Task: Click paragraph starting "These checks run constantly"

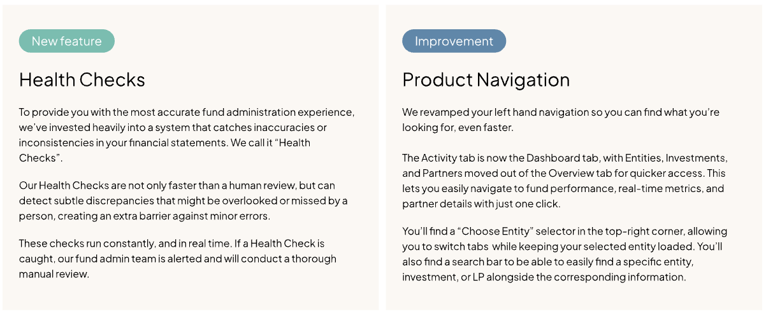Action: (x=177, y=258)
